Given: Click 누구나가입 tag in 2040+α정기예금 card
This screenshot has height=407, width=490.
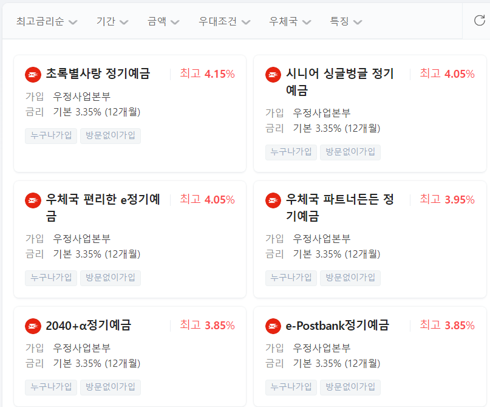Looking at the screenshot, I should pyautogui.click(x=51, y=388).
